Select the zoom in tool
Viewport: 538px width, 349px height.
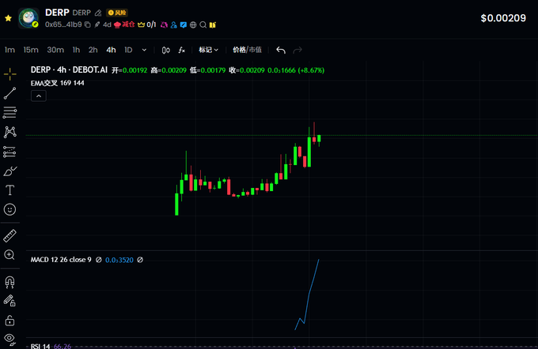(9, 255)
